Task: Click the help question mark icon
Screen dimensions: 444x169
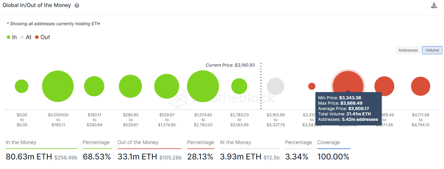Action: point(77,5)
